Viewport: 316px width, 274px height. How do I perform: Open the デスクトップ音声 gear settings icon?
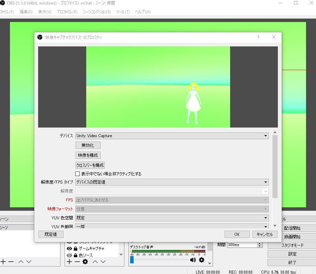[x=201, y=260]
